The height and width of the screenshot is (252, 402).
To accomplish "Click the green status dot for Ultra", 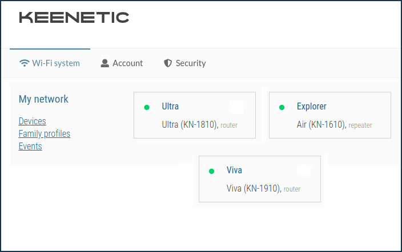I will (147, 107).
